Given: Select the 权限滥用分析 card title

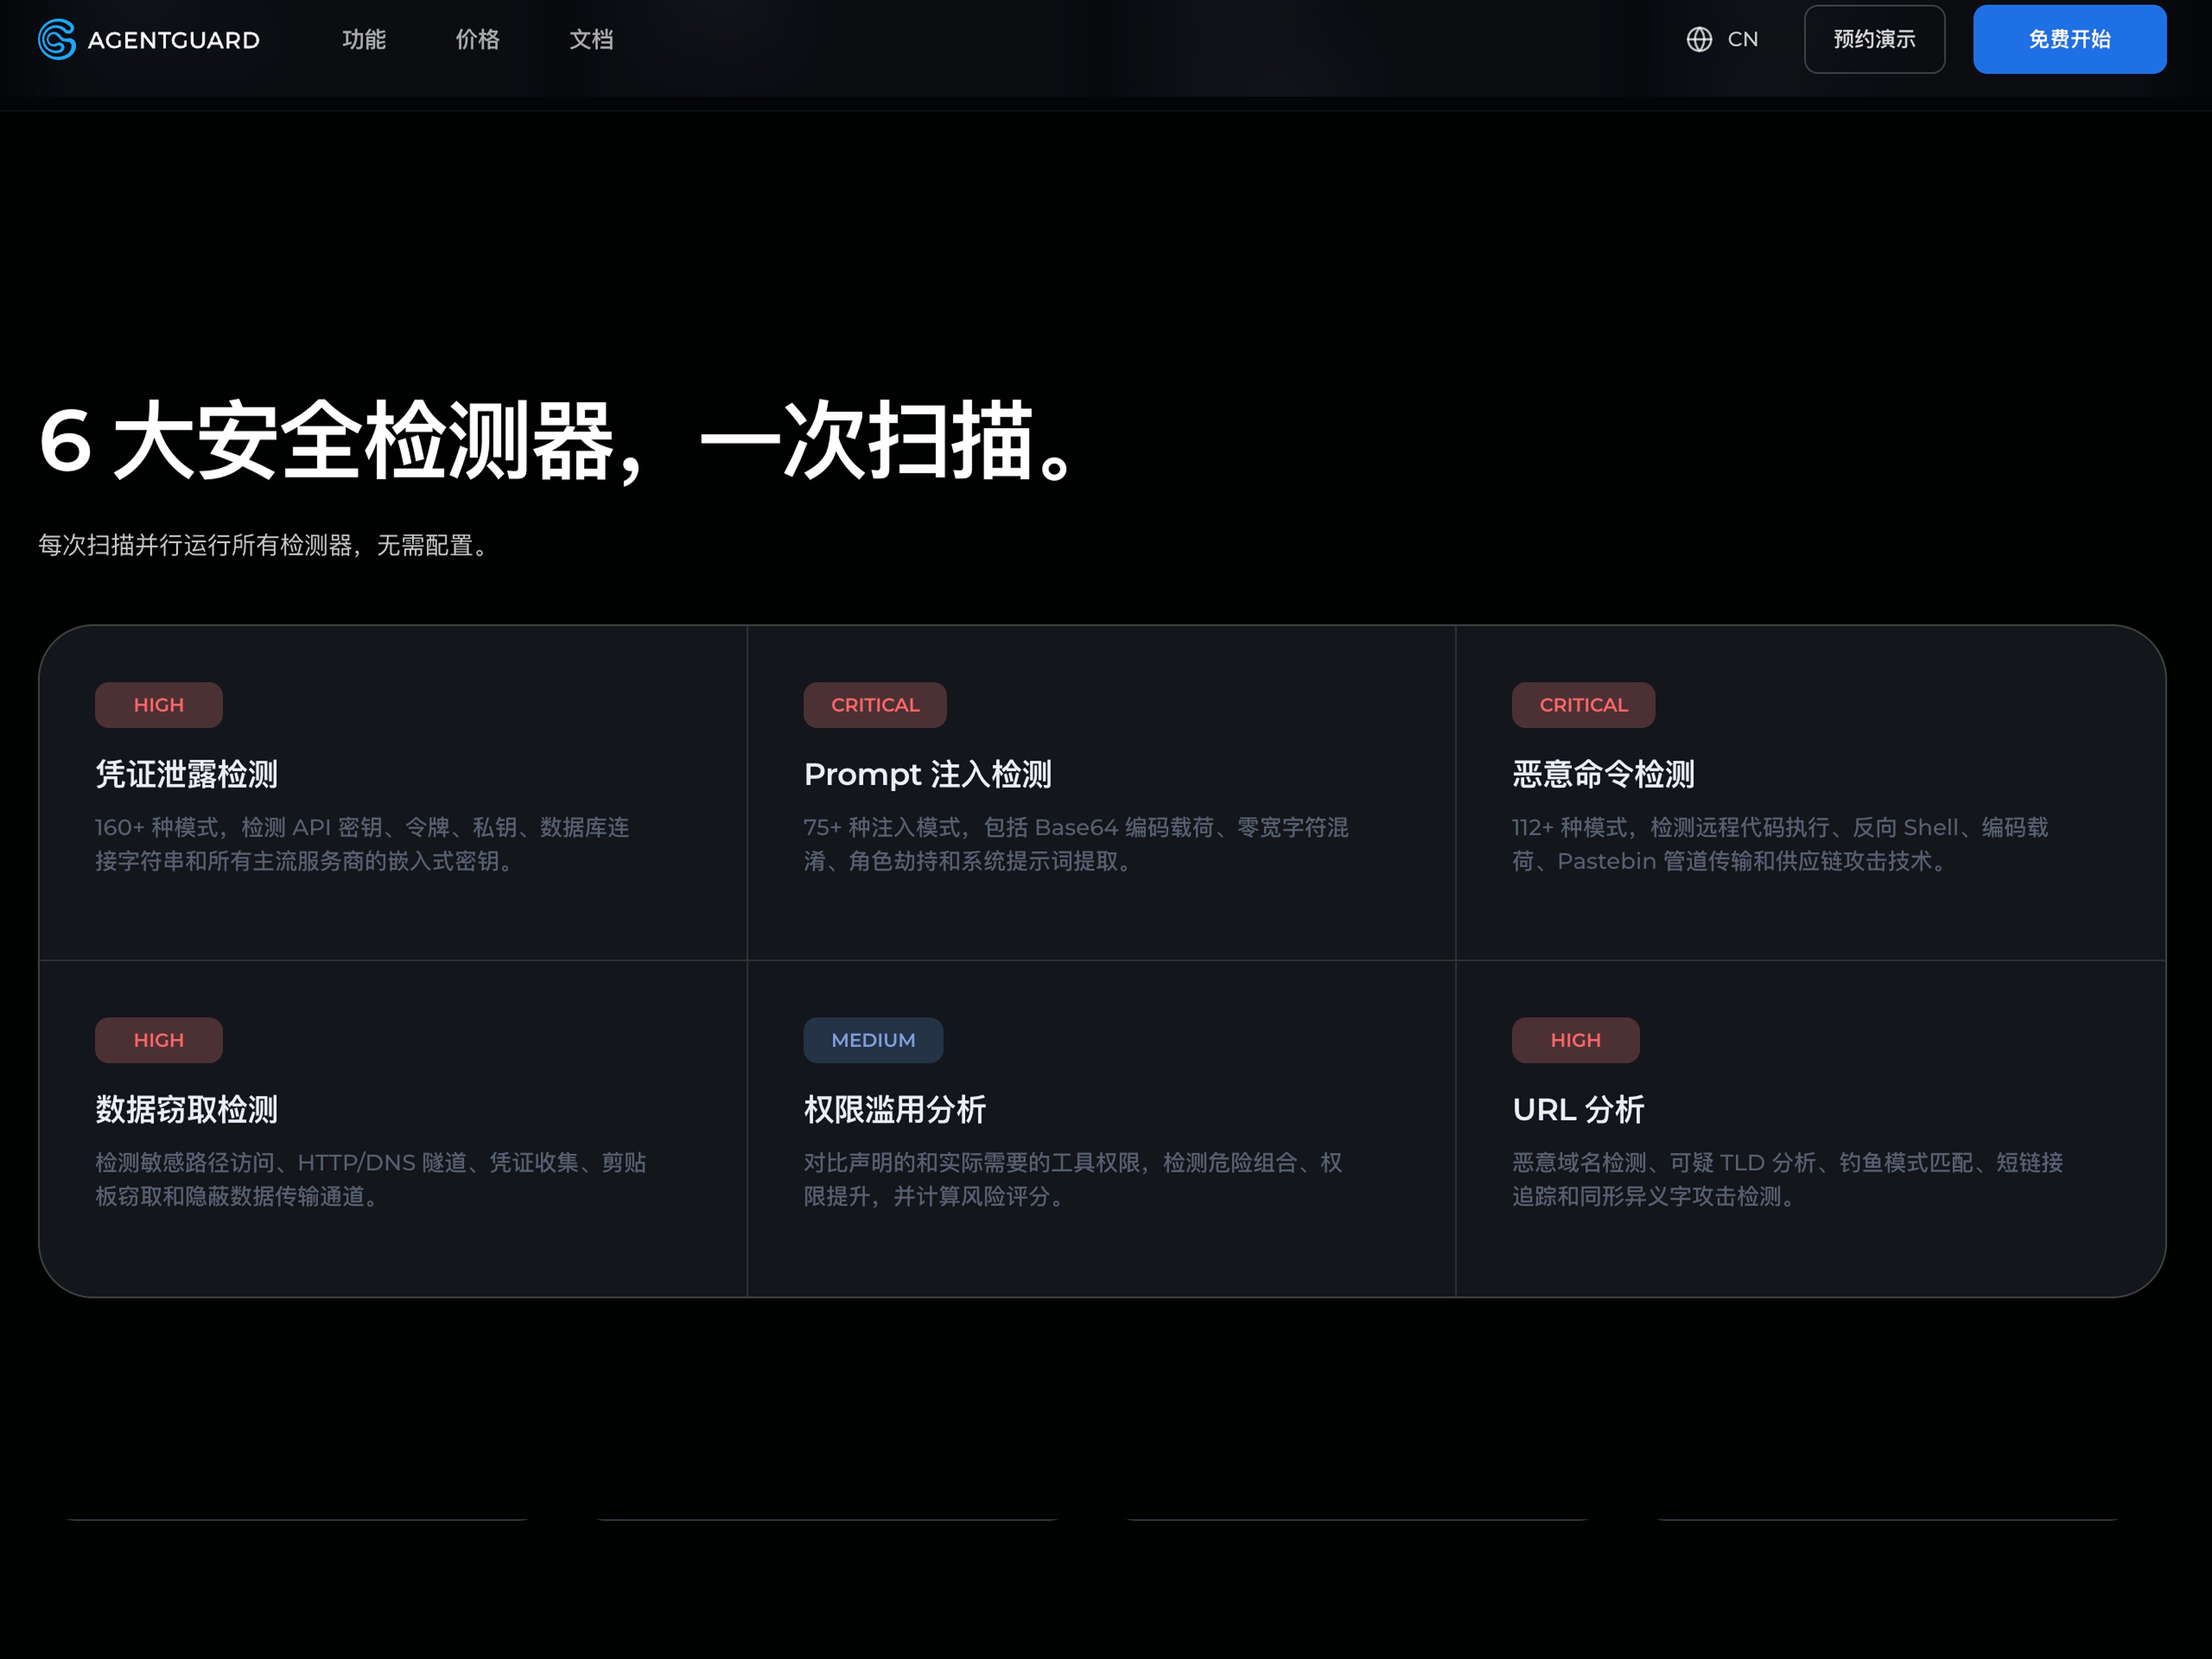Looking at the screenshot, I should pos(894,1109).
